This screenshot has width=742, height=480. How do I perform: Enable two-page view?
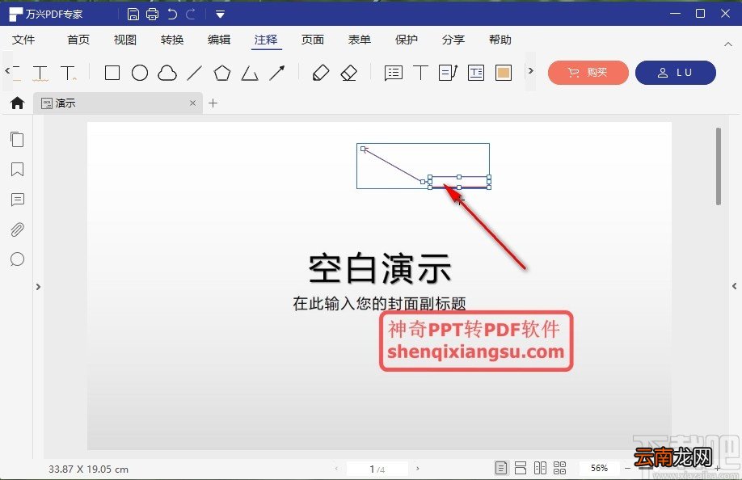click(x=540, y=468)
